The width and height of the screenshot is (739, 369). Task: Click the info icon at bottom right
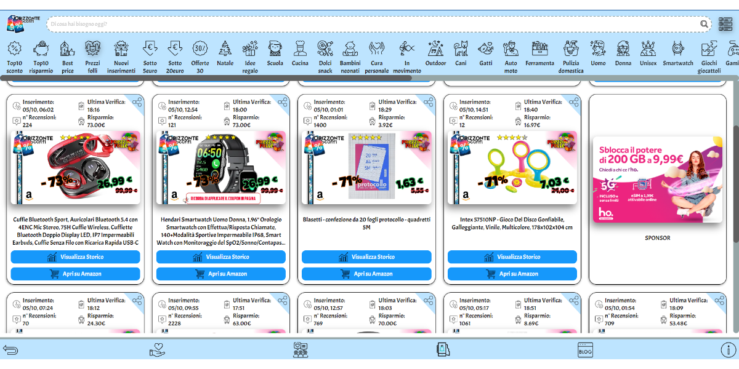(728, 350)
